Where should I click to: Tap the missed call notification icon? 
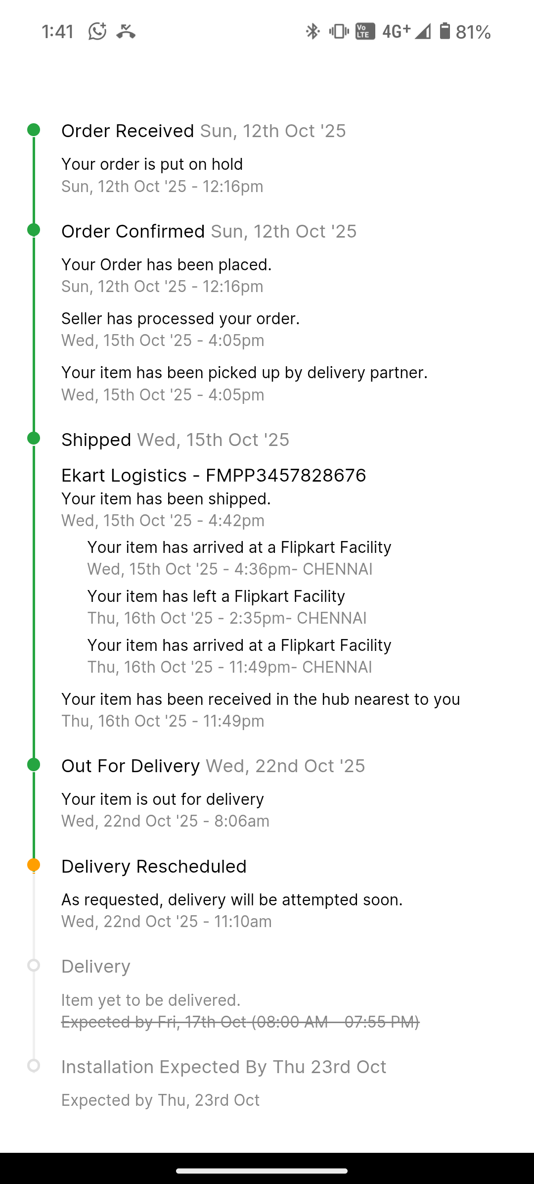point(126,32)
